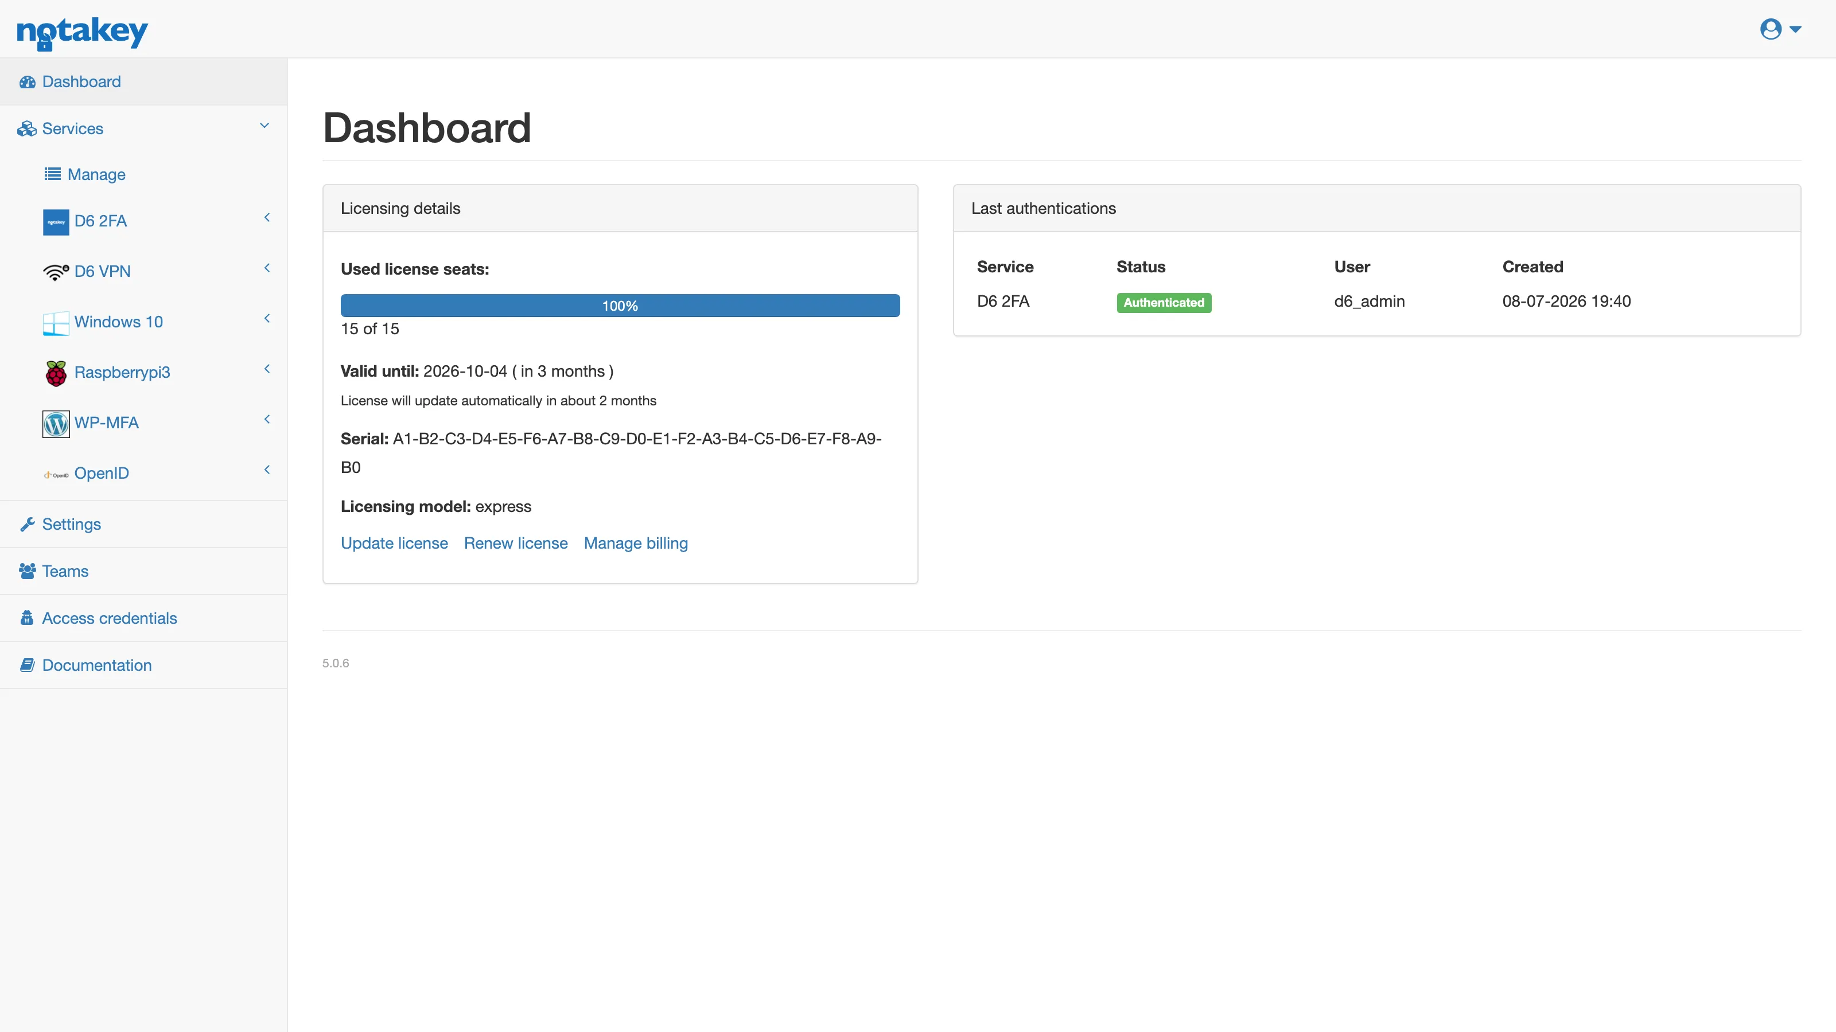Open the D6 VPN service
The width and height of the screenshot is (1836, 1032).
pyautogui.click(x=103, y=271)
